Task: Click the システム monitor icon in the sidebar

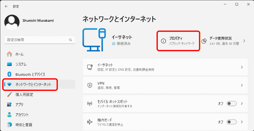Action: pyautogui.click(x=10, y=64)
